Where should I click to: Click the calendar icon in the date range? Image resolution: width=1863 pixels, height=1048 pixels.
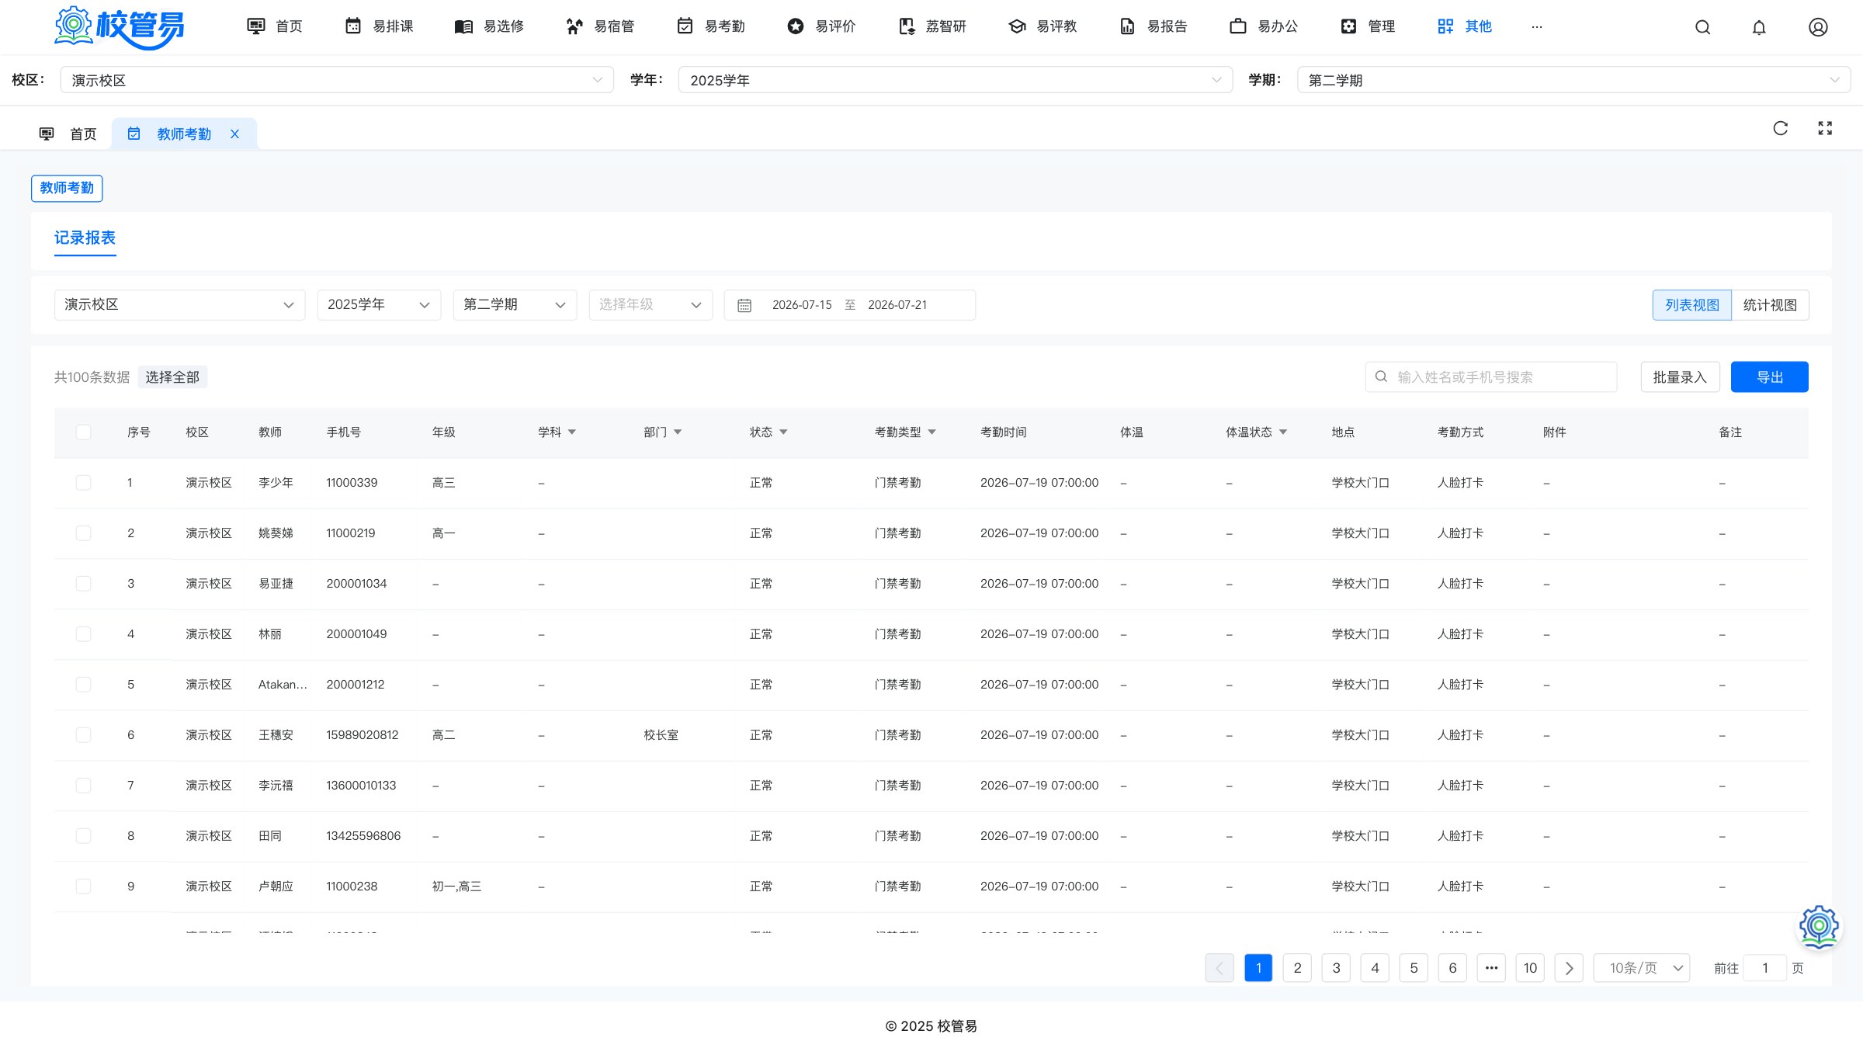coord(744,305)
